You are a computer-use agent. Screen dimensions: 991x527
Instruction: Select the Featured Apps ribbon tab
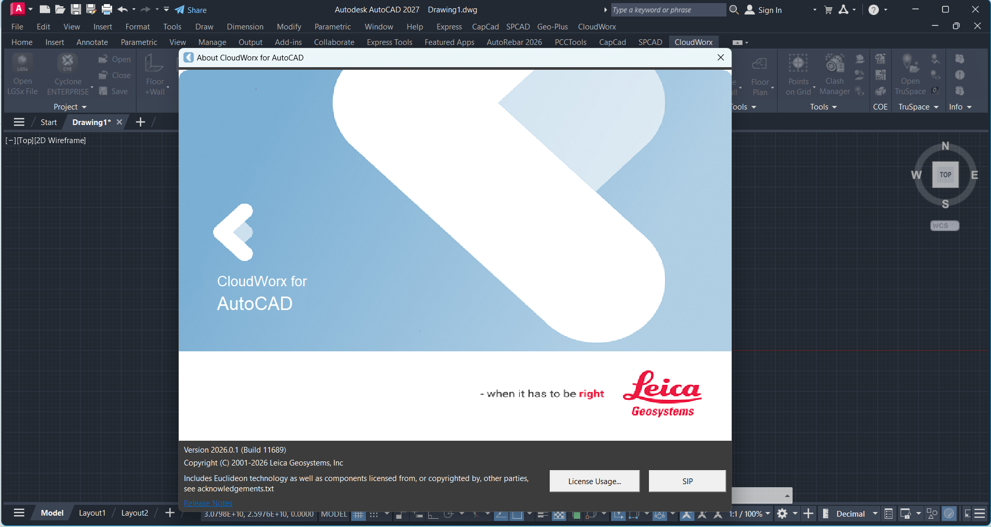(450, 42)
